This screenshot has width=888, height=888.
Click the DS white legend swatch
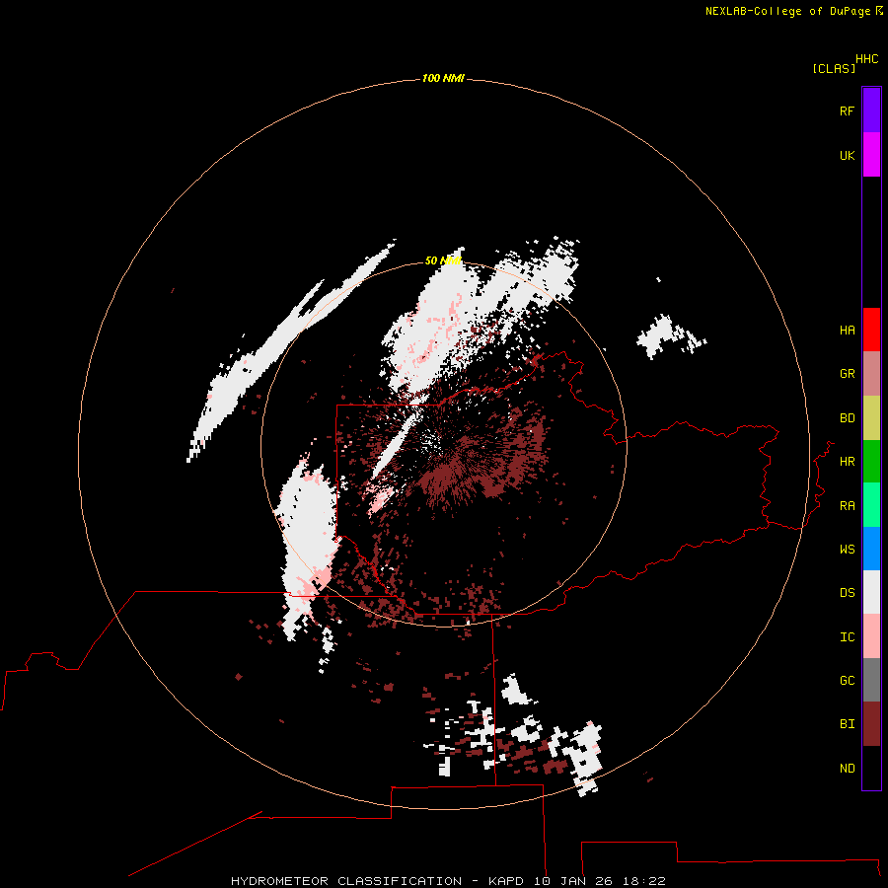click(x=871, y=592)
